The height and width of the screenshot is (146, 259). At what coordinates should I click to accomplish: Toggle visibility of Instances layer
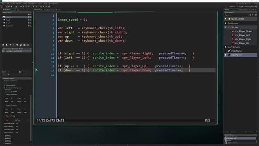(x=29, y=17)
